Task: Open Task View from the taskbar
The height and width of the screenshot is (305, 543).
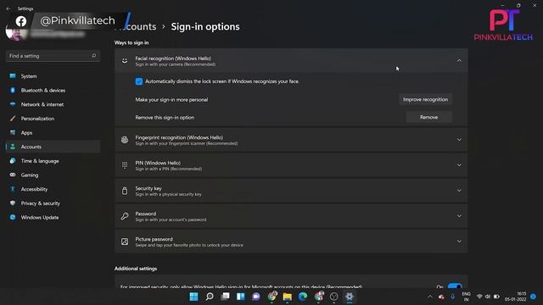Action: (225, 297)
